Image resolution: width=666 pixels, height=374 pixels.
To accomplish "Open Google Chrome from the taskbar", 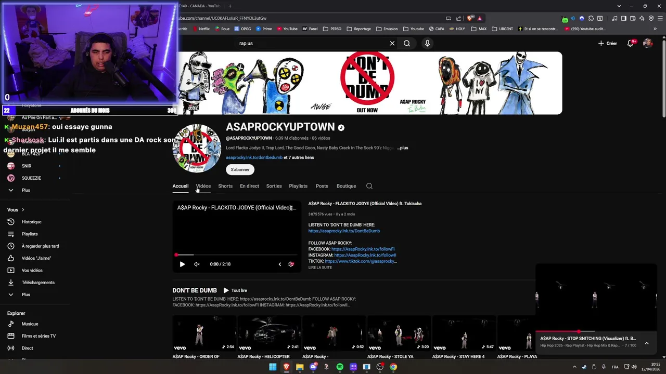I will point(393,367).
